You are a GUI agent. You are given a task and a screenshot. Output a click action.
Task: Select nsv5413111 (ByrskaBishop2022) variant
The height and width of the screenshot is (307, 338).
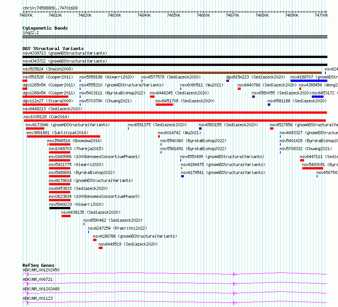pyautogui.click(x=112, y=93)
